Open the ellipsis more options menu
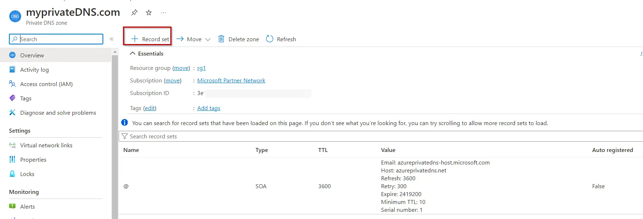The width and height of the screenshot is (643, 219). pyautogui.click(x=163, y=13)
